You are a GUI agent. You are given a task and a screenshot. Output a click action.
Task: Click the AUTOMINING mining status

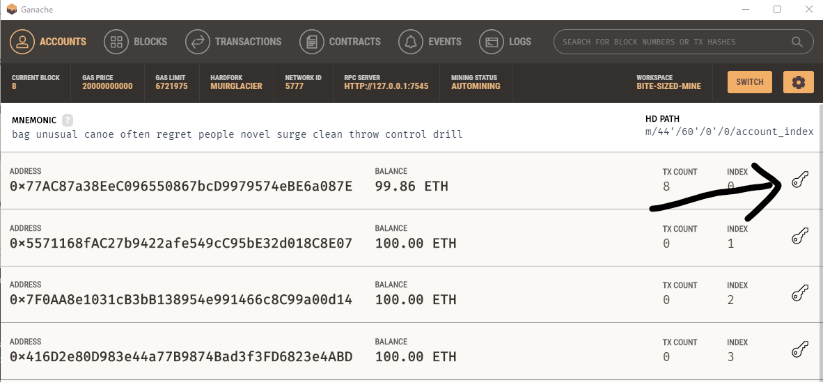pyautogui.click(x=476, y=86)
